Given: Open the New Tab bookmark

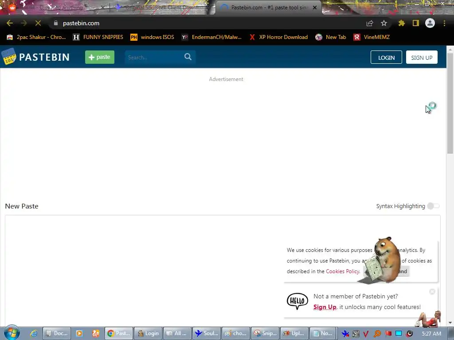Looking at the screenshot, I should coord(330,37).
